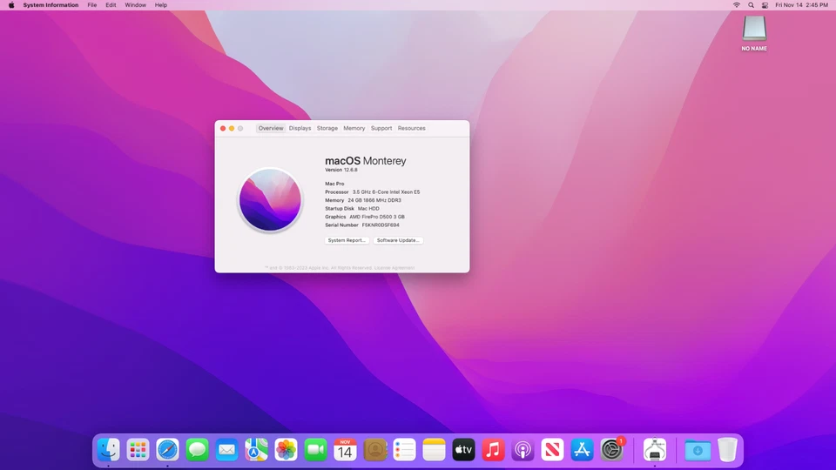Click the macOS Monterey title
The width and height of the screenshot is (836, 470).
pyautogui.click(x=365, y=160)
